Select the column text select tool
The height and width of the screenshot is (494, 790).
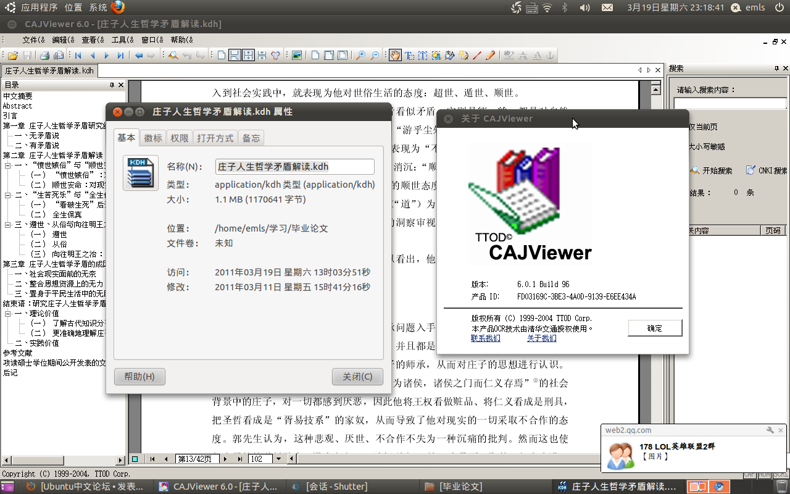tap(423, 55)
